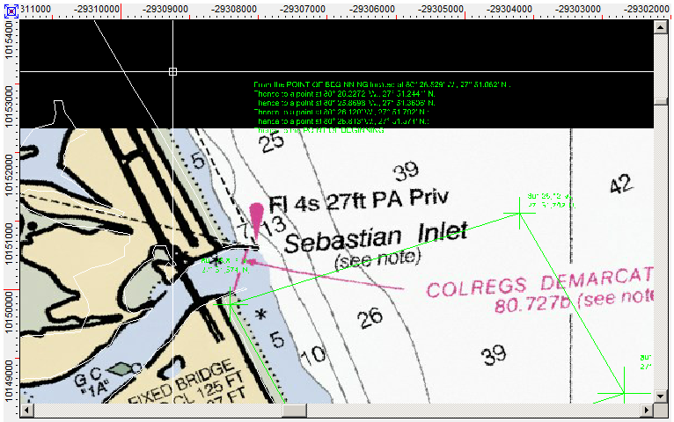Click the 10151000 value on the left ruler
Screen dimensions: 674x422
[10, 244]
